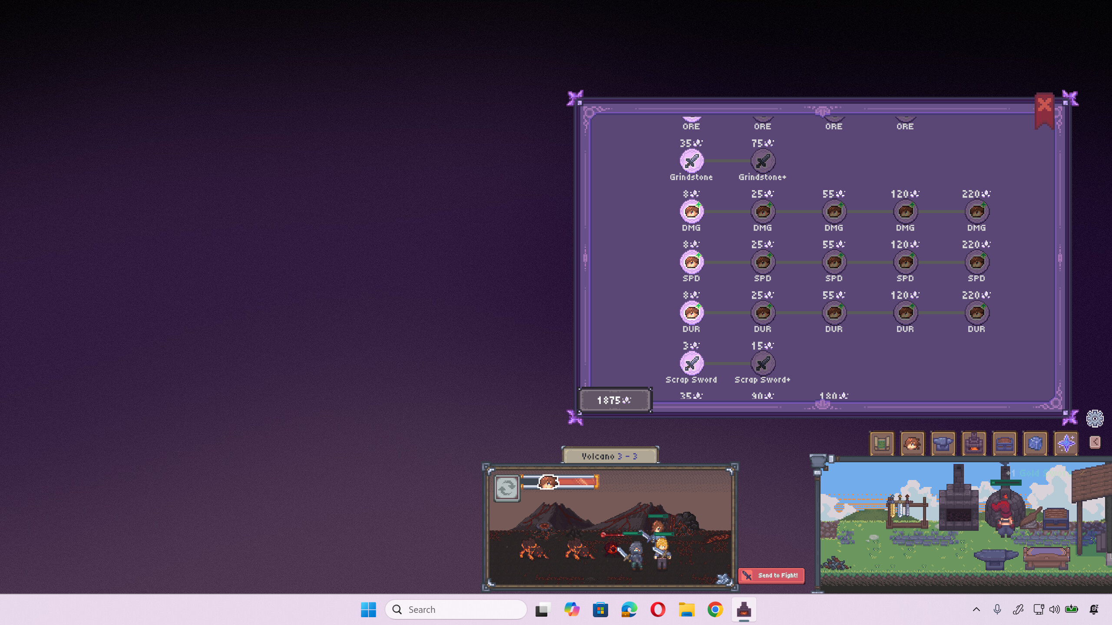
Task: Open the anvil crafting menu
Action: [x=943, y=443]
